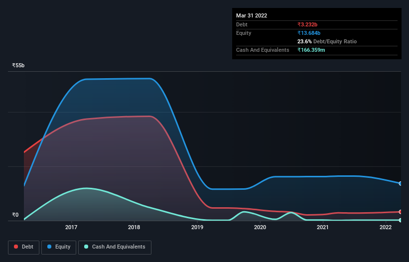Select the 2020 x-axis label

click(x=260, y=227)
